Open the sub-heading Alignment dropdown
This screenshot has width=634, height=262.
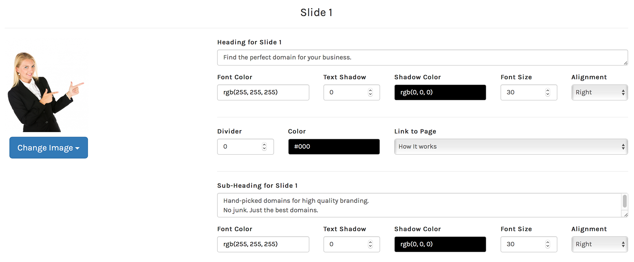pos(599,244)
